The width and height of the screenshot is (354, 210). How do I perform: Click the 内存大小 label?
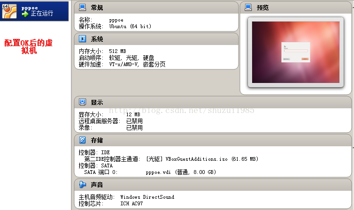[91, 52]
